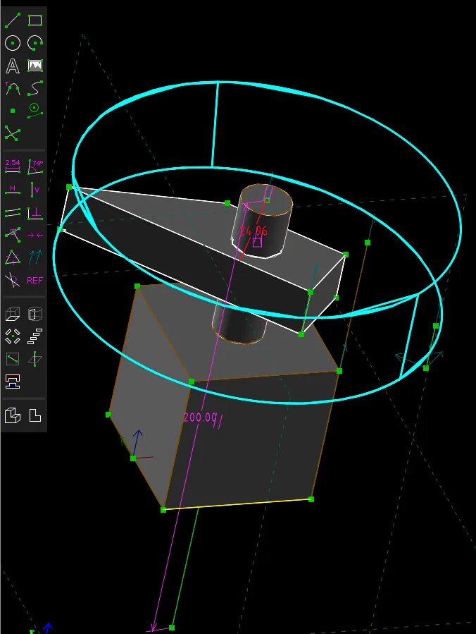Select the line segment sketch tool
Screen dimensions: 476x634
tap(13, 20)
